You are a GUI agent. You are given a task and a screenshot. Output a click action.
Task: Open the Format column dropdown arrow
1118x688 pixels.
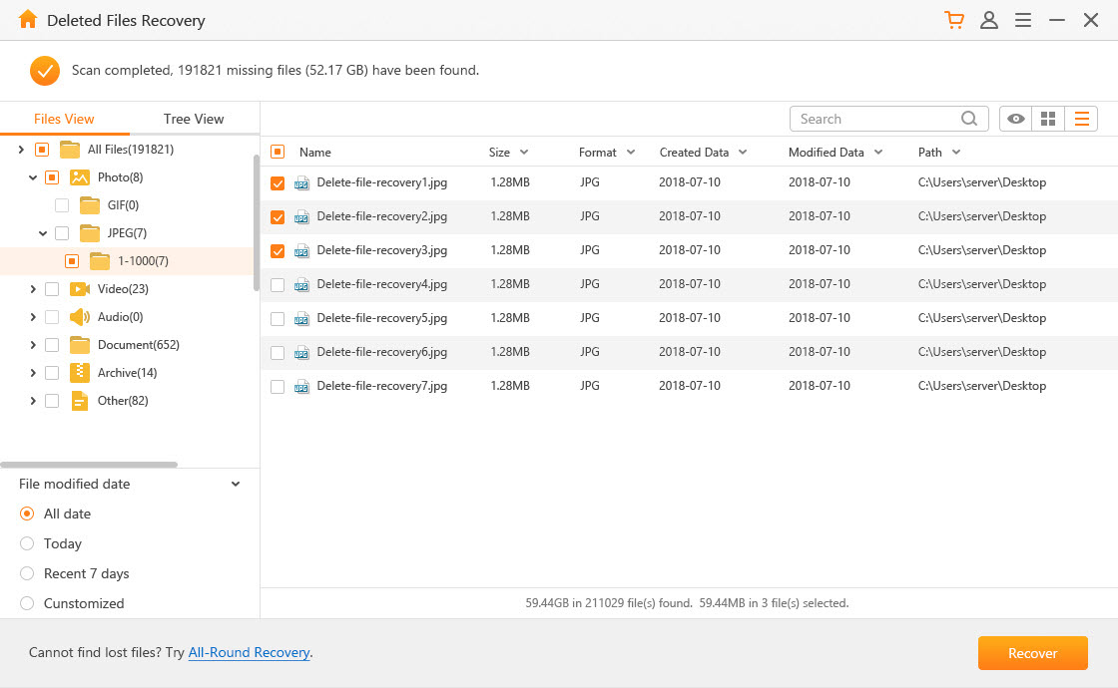click(x=630, y=153)
